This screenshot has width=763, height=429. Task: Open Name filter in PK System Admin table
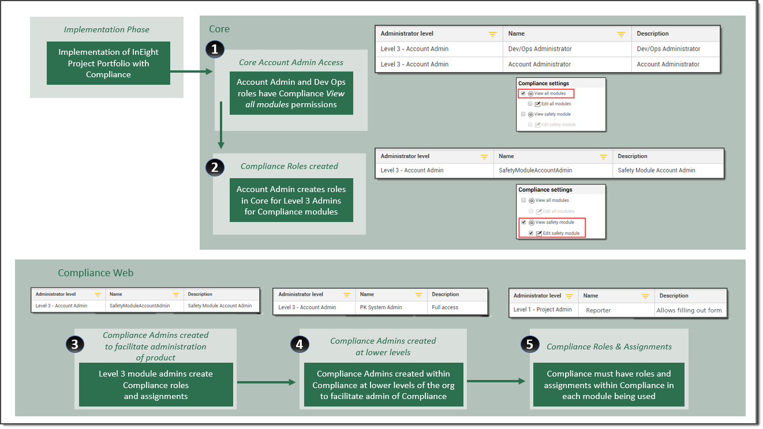click(419, 295)
